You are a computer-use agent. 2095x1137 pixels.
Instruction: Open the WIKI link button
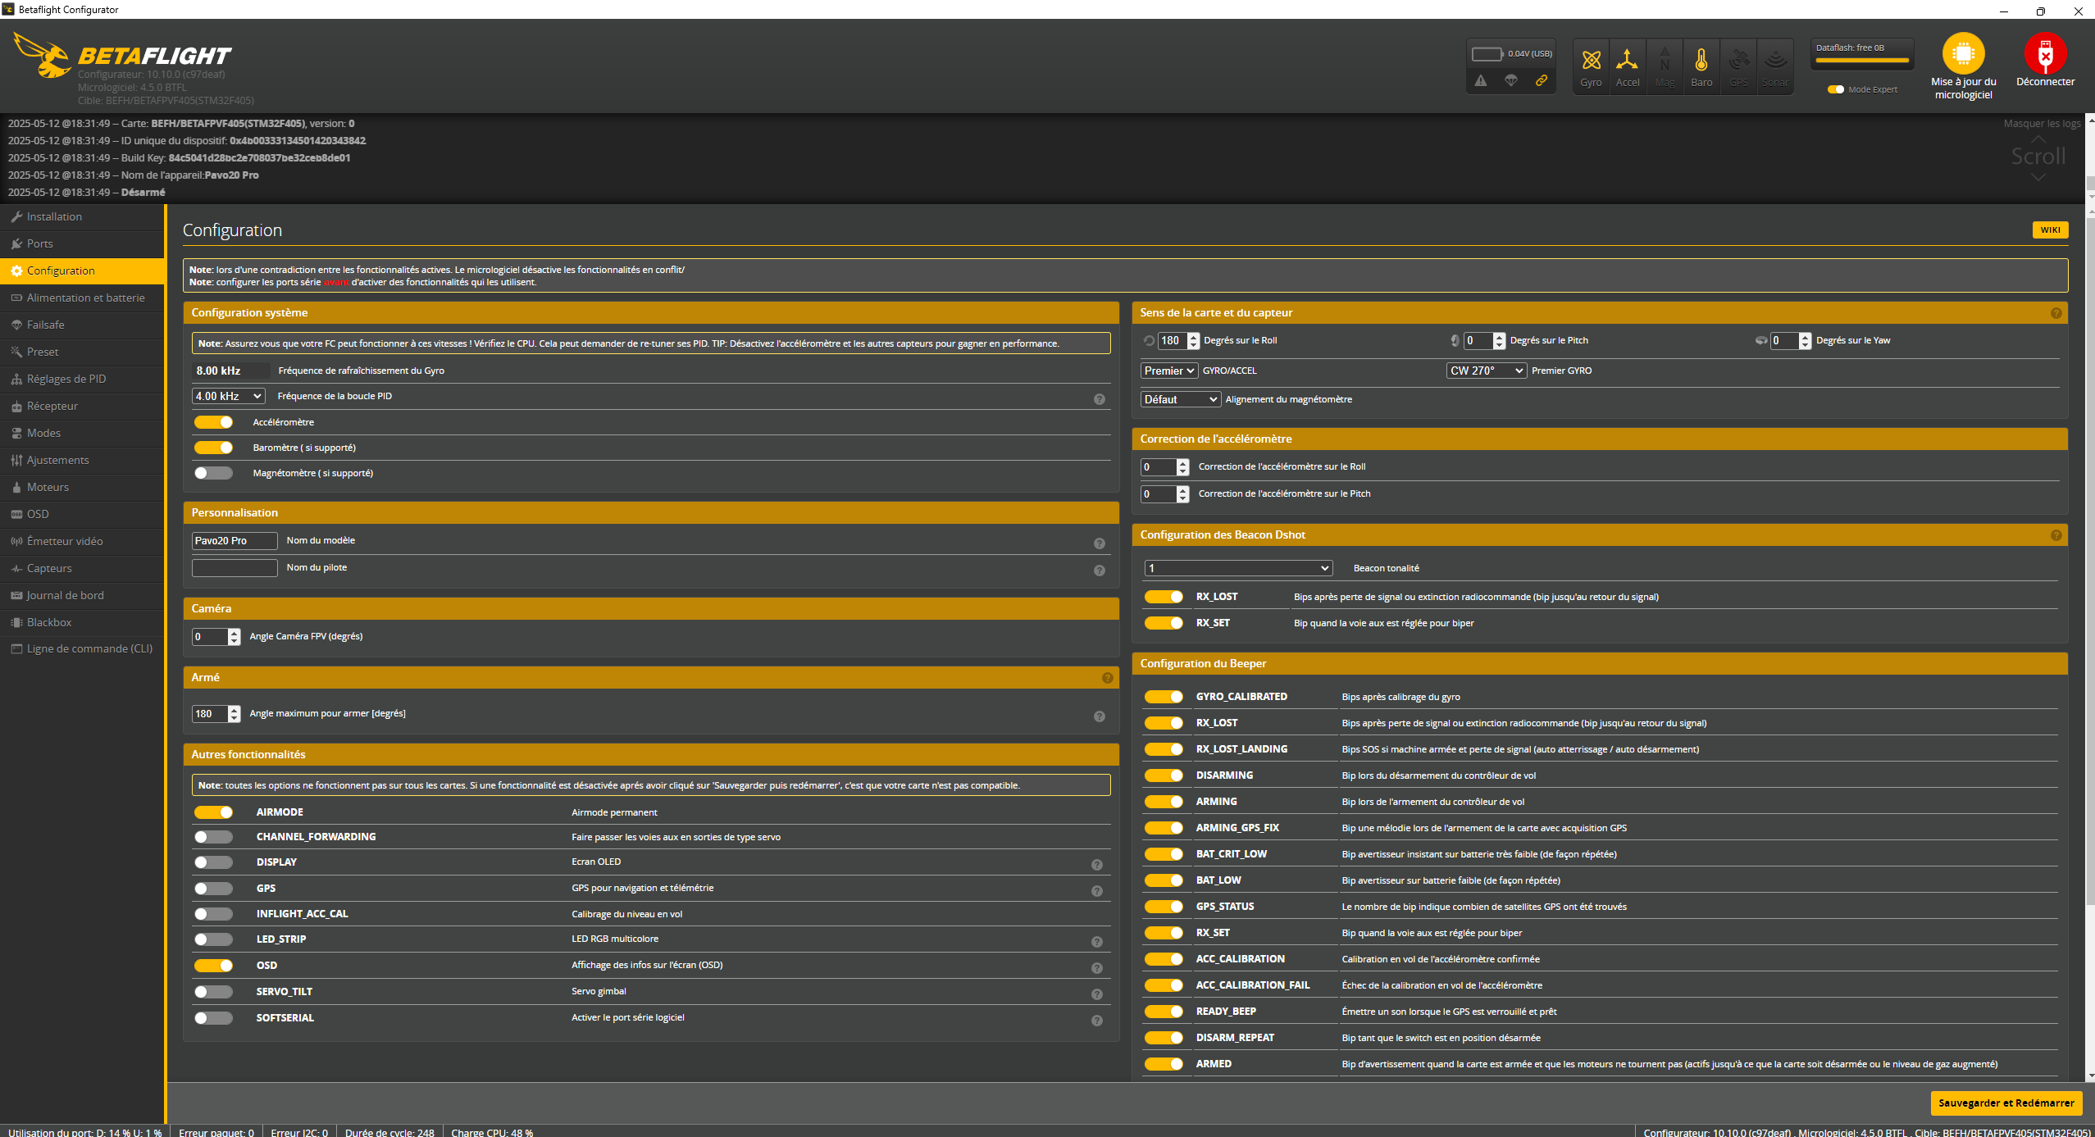click(2050, 230)
